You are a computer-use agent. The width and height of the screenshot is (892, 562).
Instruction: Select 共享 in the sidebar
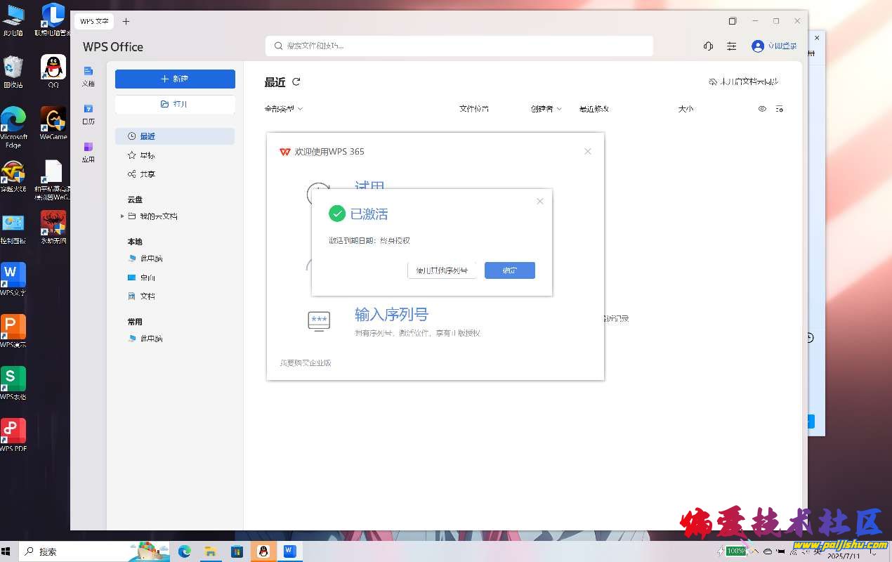(x=147, y=174)
